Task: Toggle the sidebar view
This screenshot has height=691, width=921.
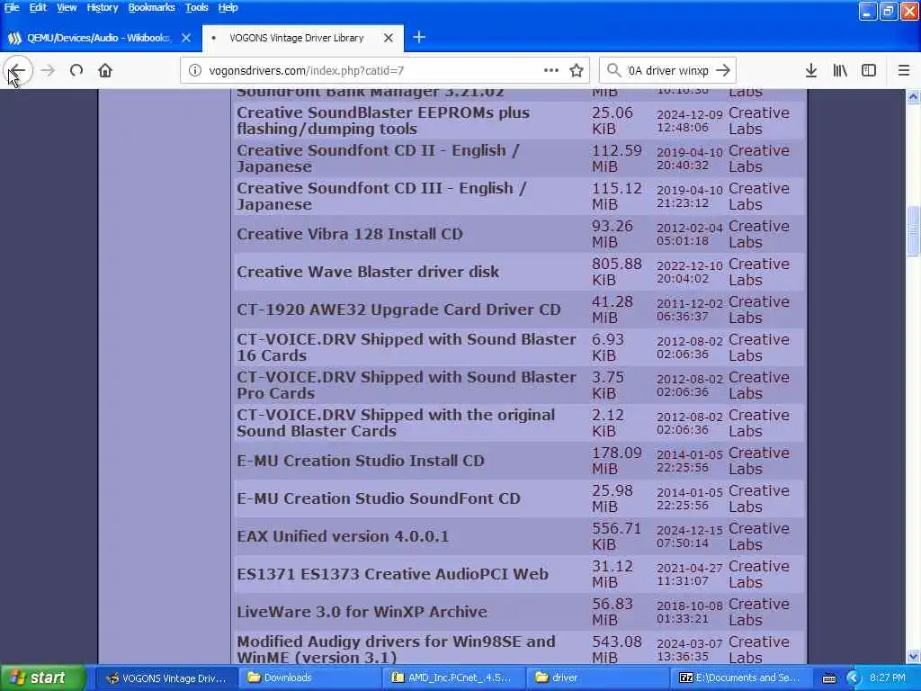Action: click(869, 70)
